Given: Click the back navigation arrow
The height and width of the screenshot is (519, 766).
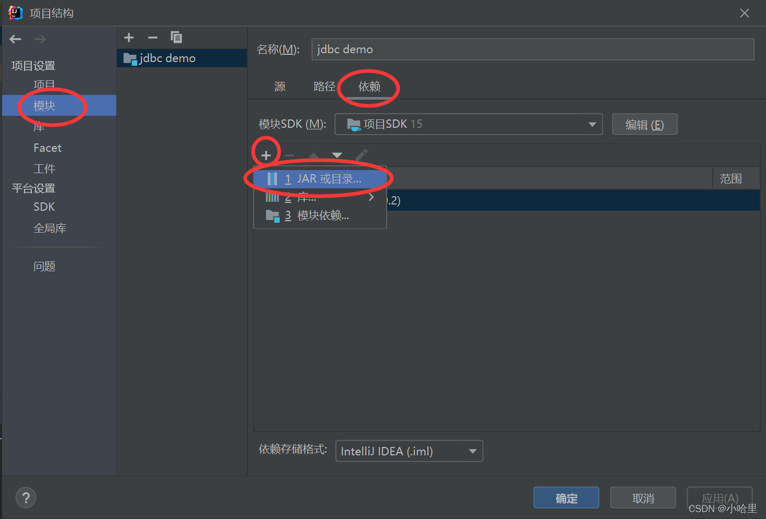Looking at the screenshot, I should pos(16,39).
